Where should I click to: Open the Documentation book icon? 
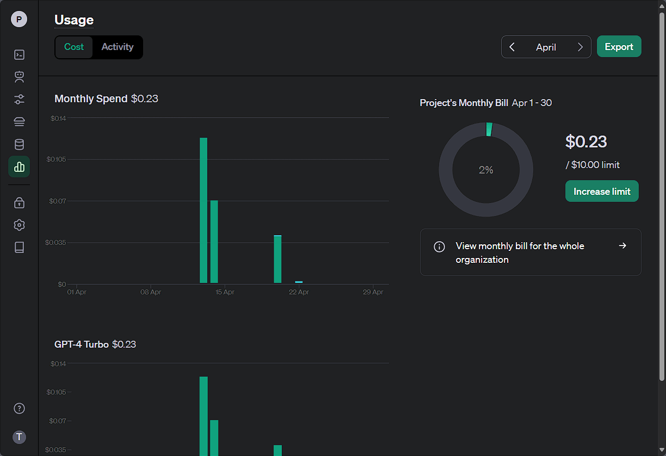click(x=19, y=248)
